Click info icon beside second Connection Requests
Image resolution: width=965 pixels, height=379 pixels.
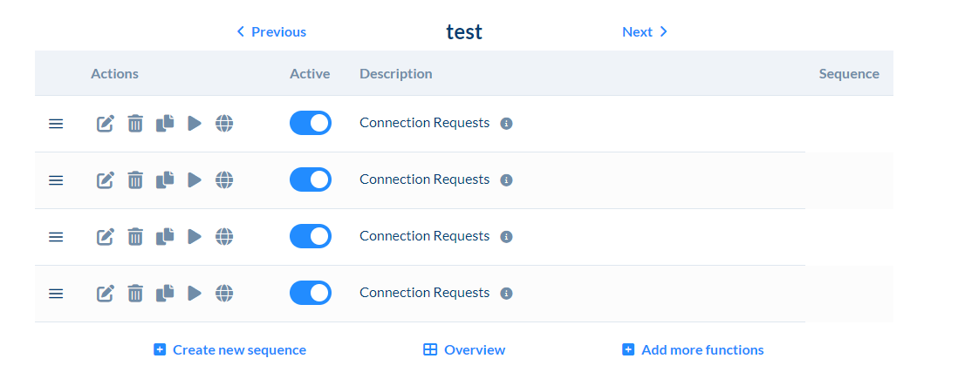pyautogui.click(x=506, y=180)
